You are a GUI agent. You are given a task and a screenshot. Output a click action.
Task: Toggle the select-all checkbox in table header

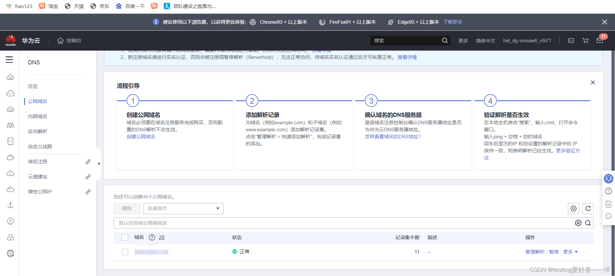point(125,237)
